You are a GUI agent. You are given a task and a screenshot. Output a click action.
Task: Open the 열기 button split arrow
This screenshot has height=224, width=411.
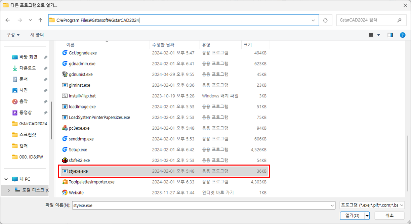[x=367, y=216]
